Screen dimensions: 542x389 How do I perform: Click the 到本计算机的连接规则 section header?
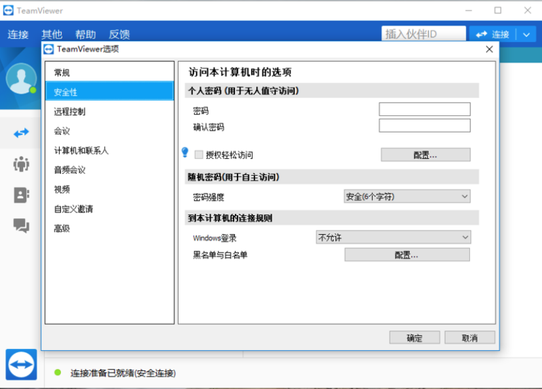pyautogui.click(x=332, y=218)
